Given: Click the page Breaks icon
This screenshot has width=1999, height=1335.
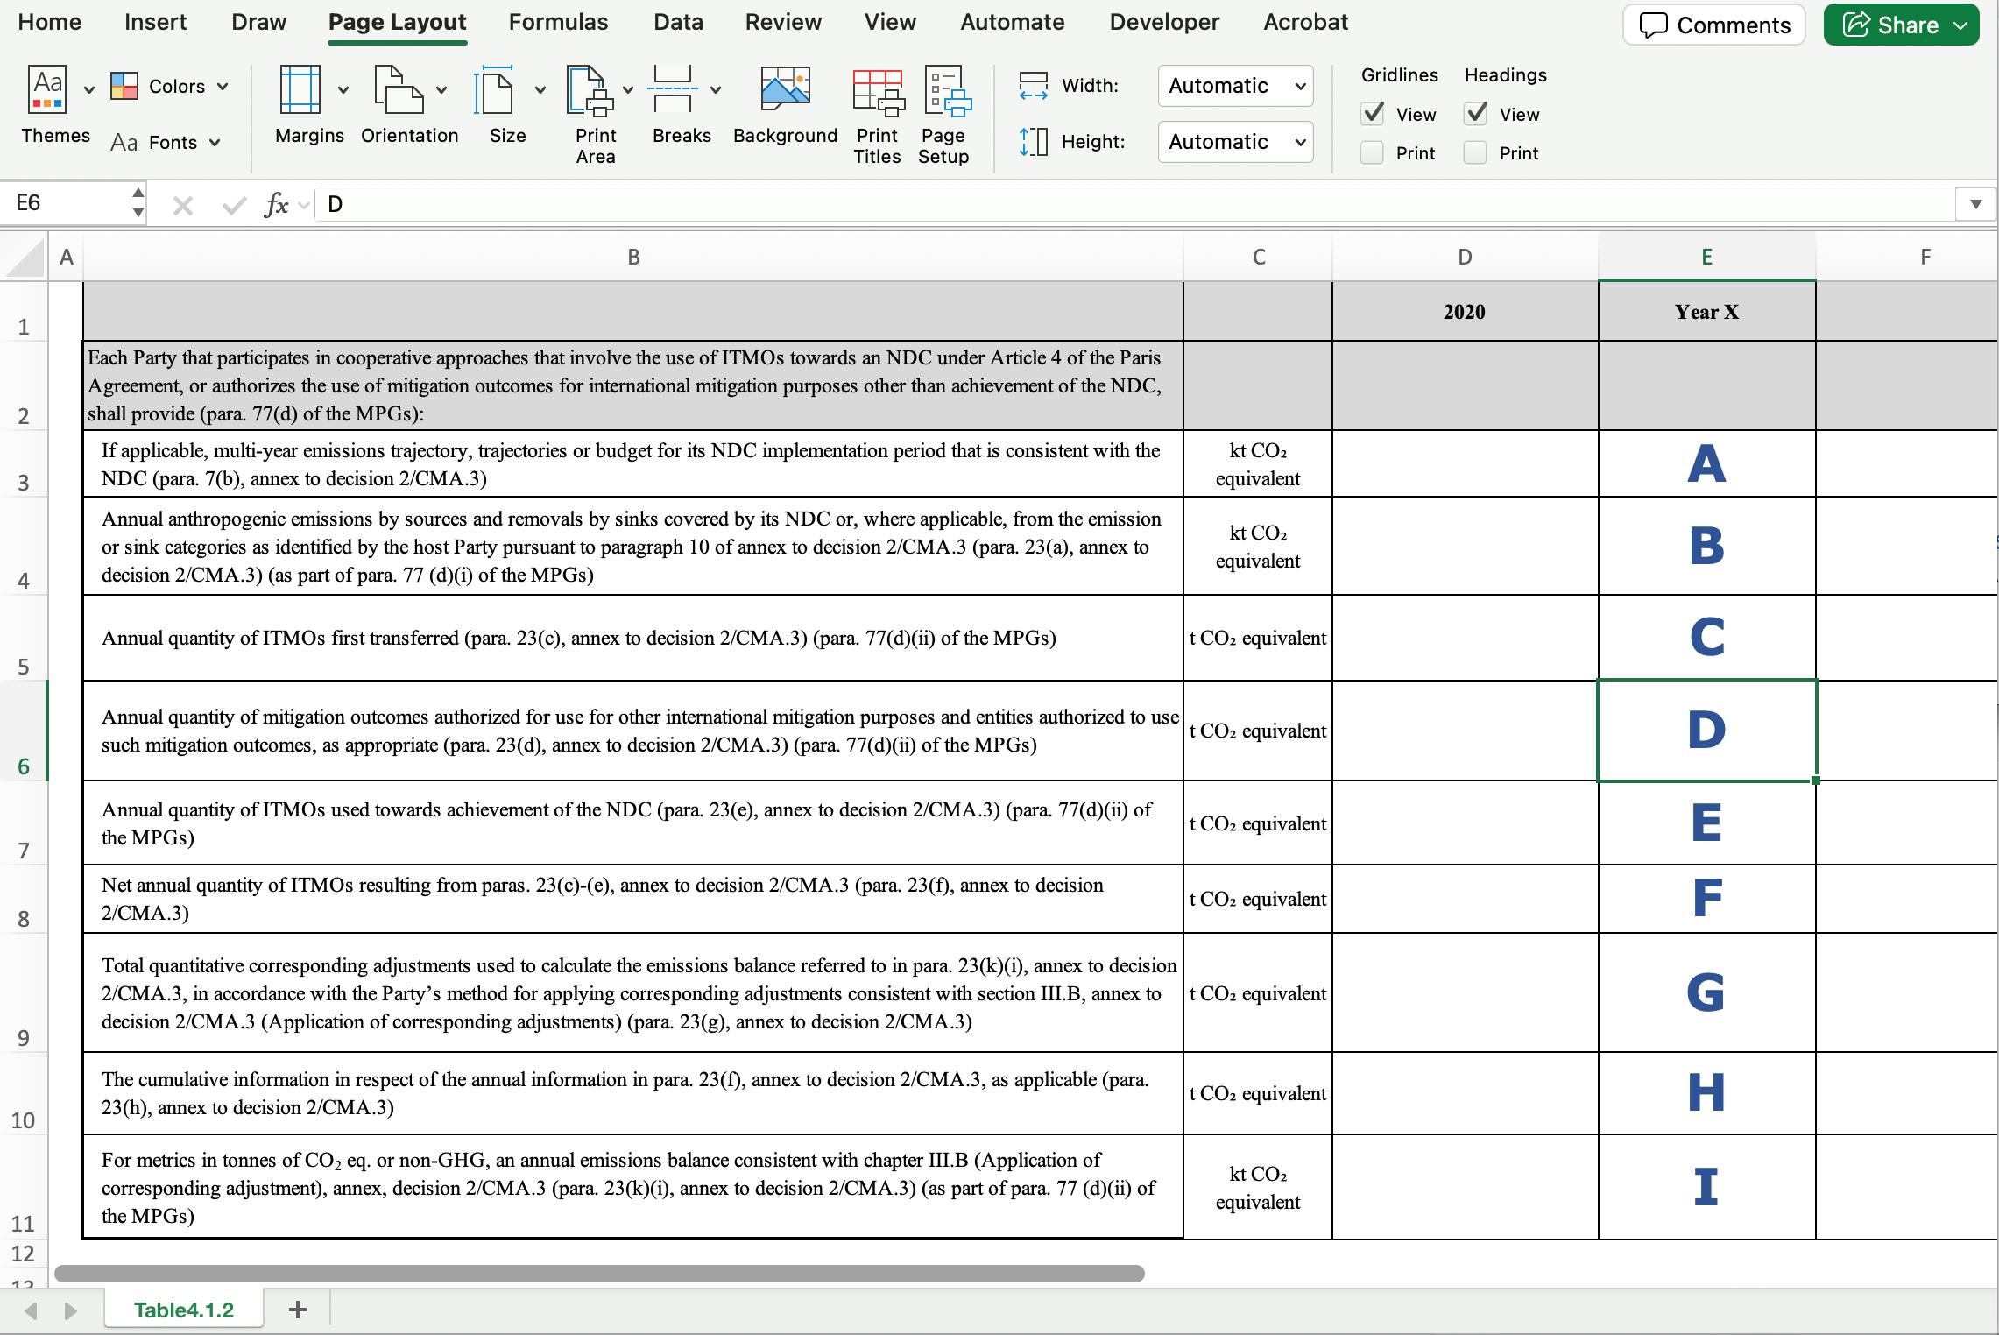Looking at the screenshot, I should click(673, 90).
